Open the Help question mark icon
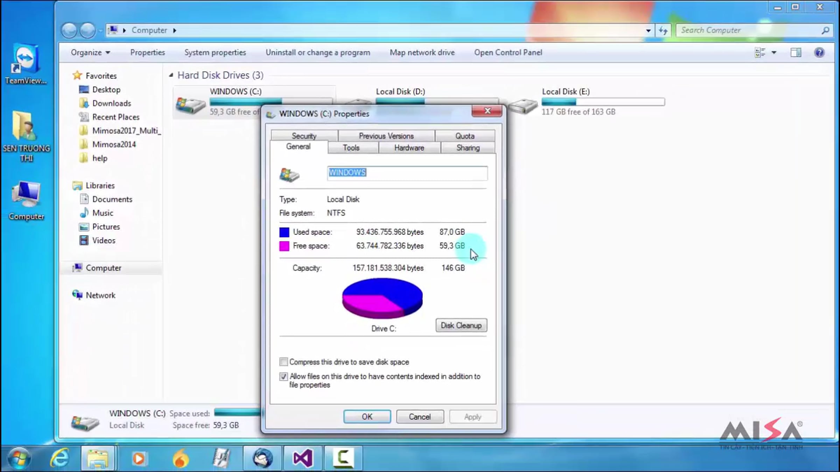The height and width of the screenshot is (472, 840). [x=819, y=52]
